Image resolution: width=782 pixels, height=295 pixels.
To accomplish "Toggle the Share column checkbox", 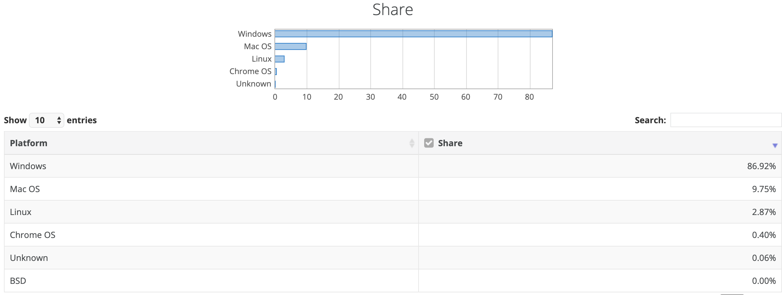I will (429, 143).
